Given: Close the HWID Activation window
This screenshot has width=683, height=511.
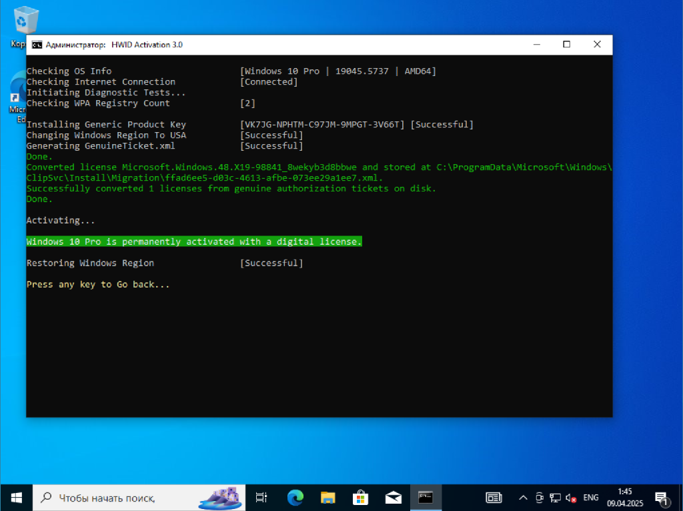Looking at the screenshot, I should [597, 45].
